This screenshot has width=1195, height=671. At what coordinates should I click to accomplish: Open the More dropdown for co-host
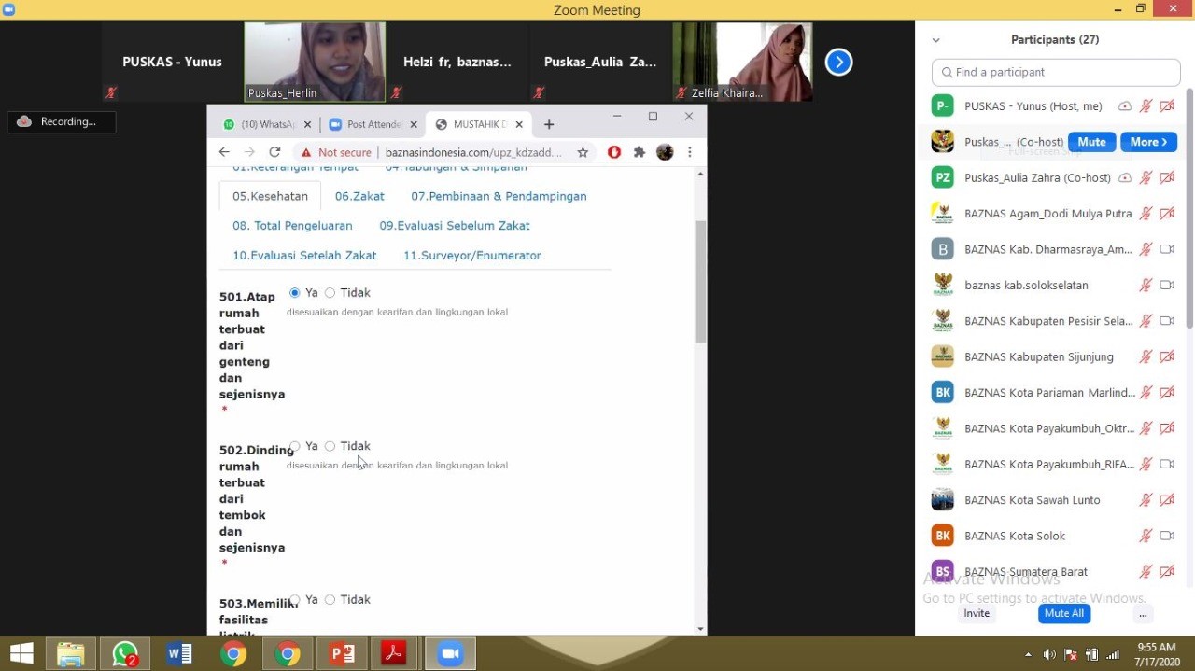(1148, 142)
